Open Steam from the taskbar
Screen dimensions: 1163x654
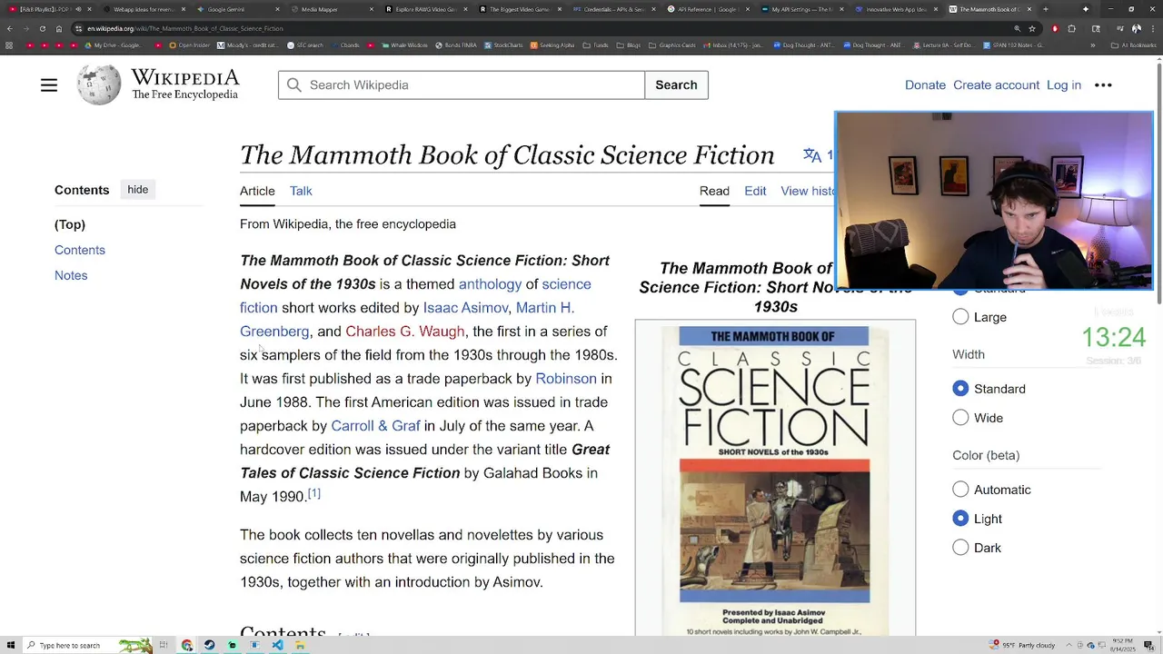210,646
